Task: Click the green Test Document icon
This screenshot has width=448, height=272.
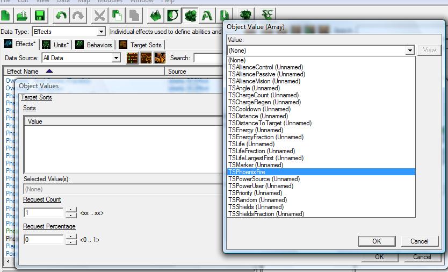Action: pyautogui.click(x=245, y=15)
